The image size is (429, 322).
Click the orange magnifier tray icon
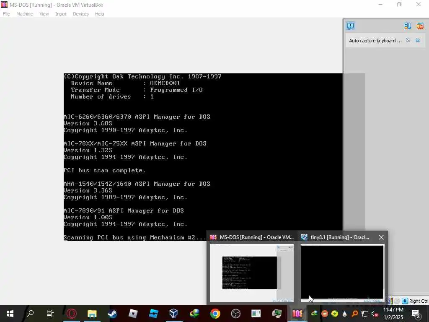355,314
